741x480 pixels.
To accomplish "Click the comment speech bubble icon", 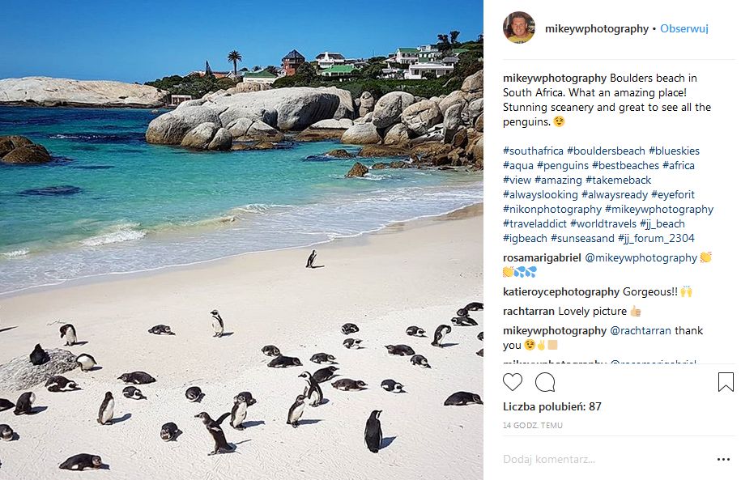I will point(545,382).
